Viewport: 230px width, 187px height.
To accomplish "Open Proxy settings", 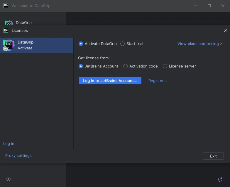I will click(18, 156).
